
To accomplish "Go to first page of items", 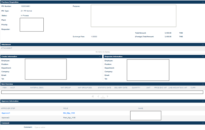I will tap(93, 96).
